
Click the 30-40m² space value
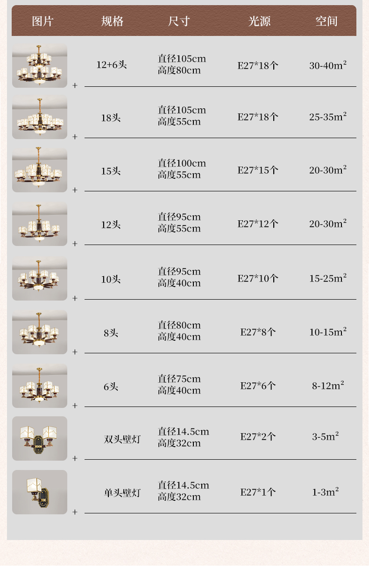(x=328, y=65)
